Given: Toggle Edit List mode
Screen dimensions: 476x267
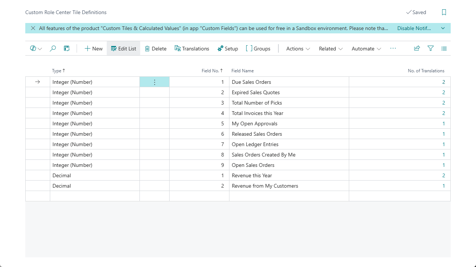Looking at the screenshot, I should click(x=123, y=49).
